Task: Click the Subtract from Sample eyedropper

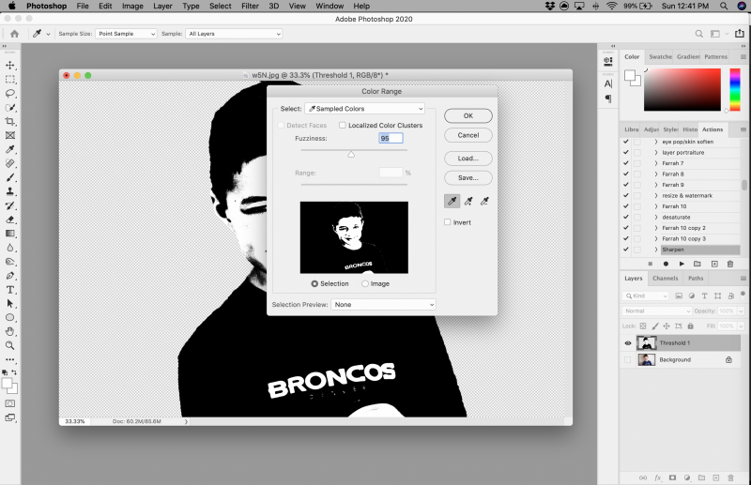Action: (x=484, y=201)
